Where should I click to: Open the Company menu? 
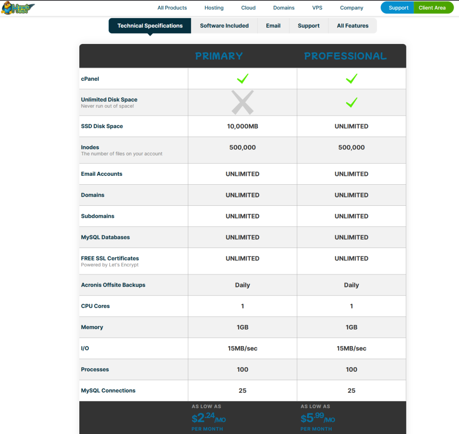[351, 8]
